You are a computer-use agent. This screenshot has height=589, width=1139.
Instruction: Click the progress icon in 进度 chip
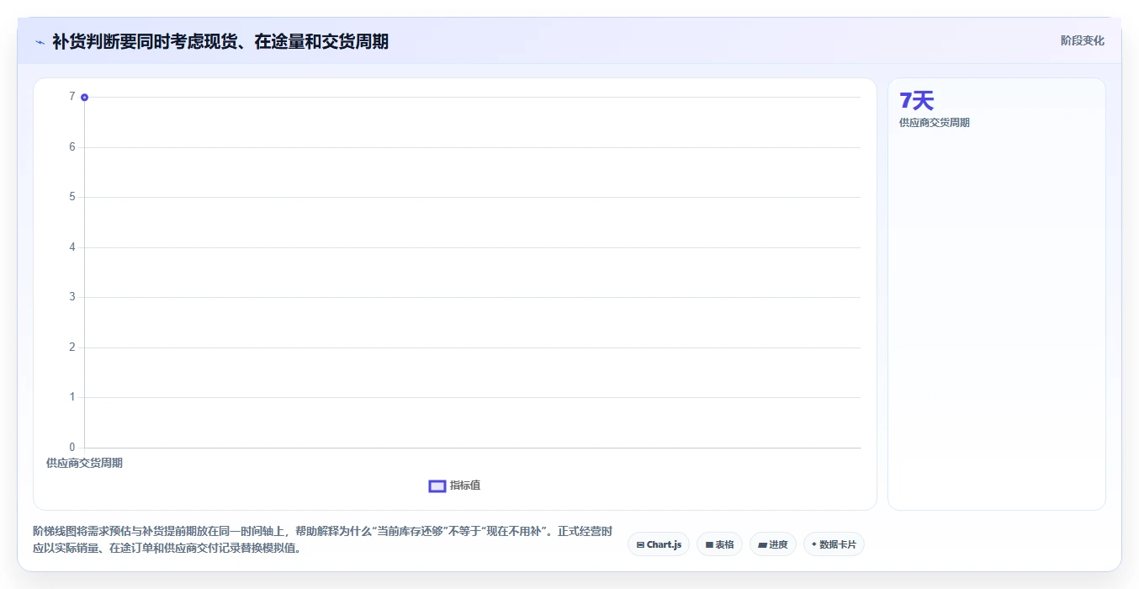point(762,545)
